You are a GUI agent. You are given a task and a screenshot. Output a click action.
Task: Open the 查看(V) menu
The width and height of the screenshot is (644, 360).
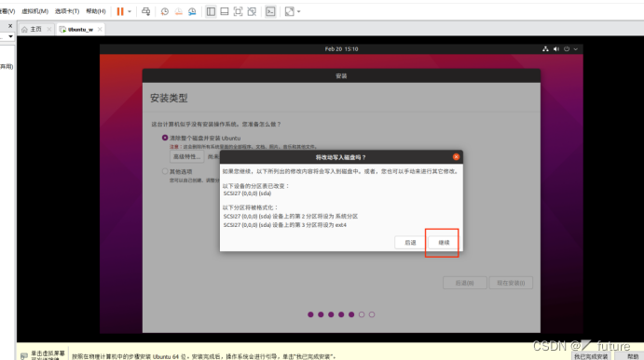pyautogui.click(x=7, y=11)
